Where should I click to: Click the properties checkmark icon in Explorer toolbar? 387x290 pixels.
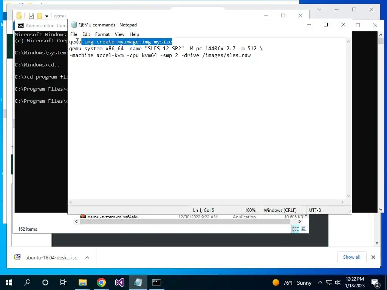(x=31, y=16)
